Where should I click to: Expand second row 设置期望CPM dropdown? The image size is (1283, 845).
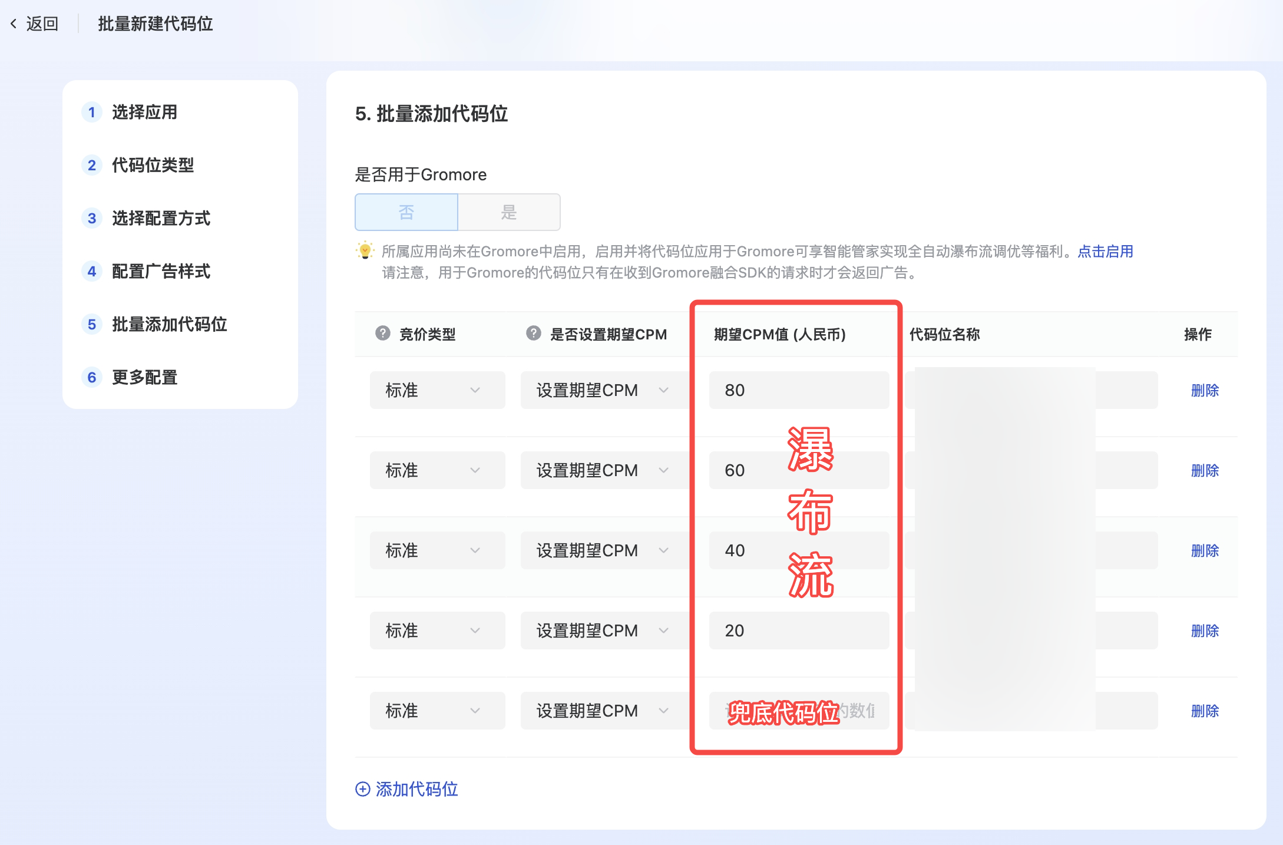point(603,470)
